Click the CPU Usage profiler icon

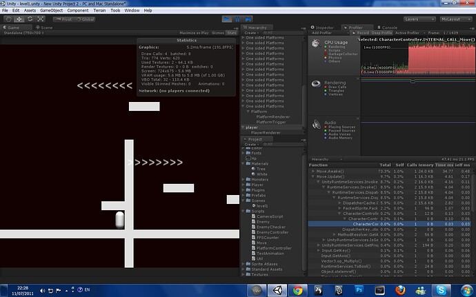(x=315, y=44)
